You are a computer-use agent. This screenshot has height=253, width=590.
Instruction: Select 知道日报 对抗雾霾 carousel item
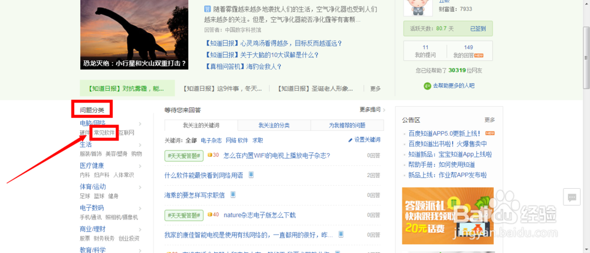pos(127,88)
